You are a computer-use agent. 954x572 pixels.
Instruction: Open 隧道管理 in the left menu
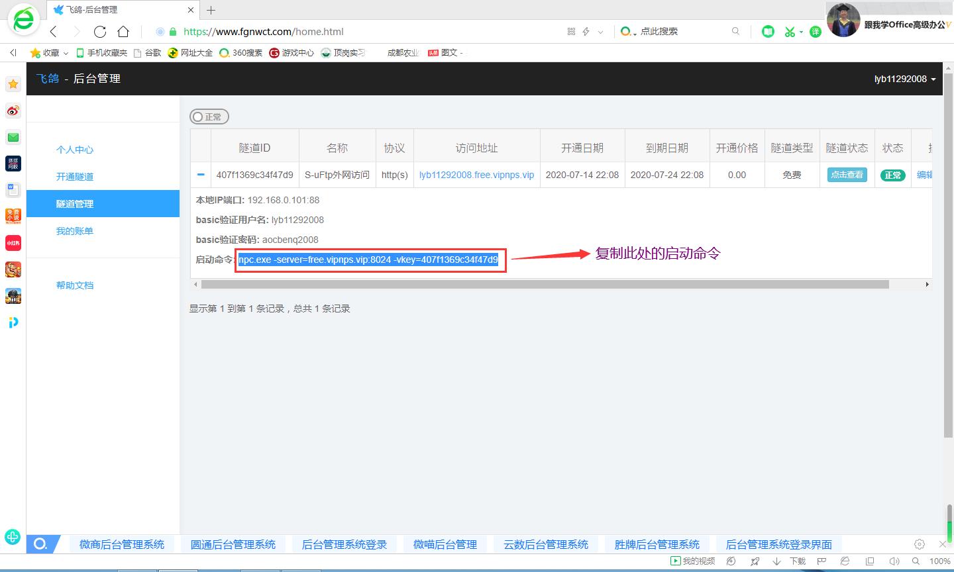coord(75,203)
